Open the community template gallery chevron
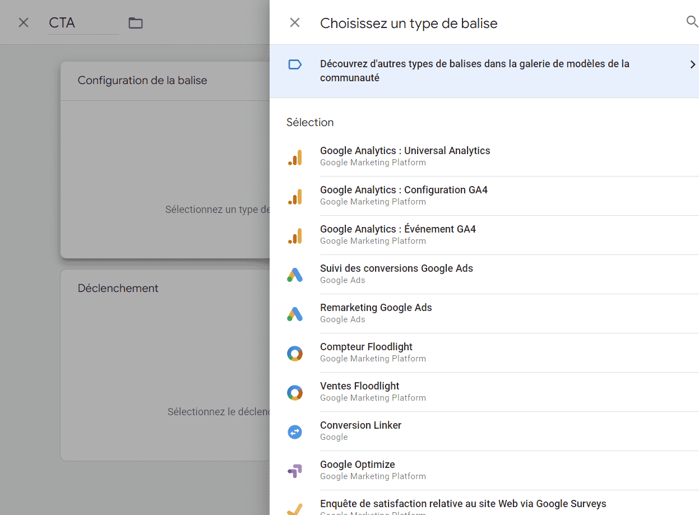 (x=693, y=64)
